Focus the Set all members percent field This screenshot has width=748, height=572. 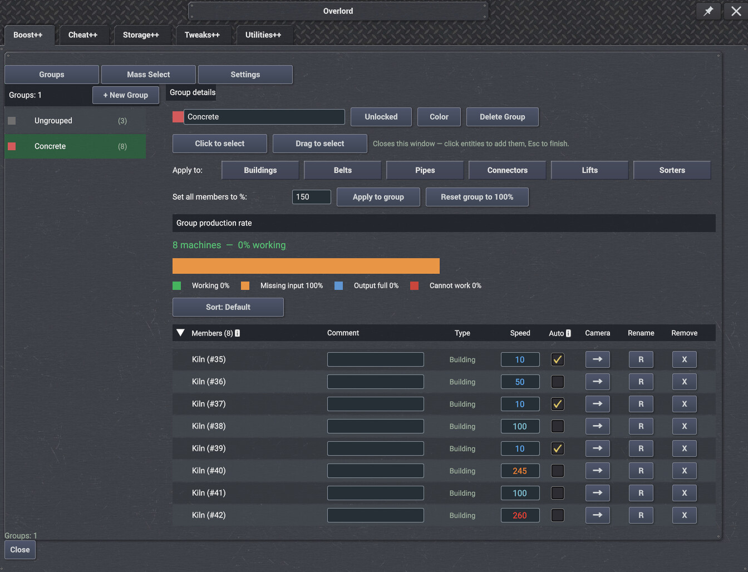click(312, 197)
